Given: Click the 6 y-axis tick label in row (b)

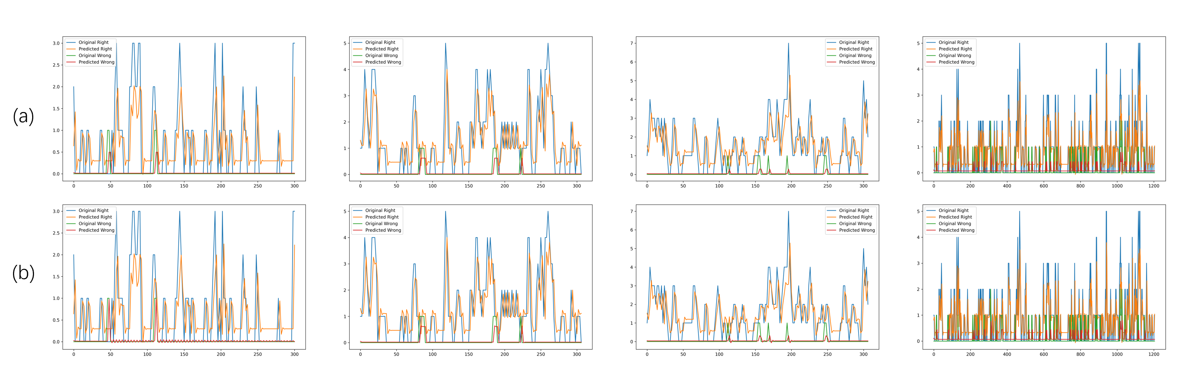Looking at the screenshot, I should click(631, 230).
